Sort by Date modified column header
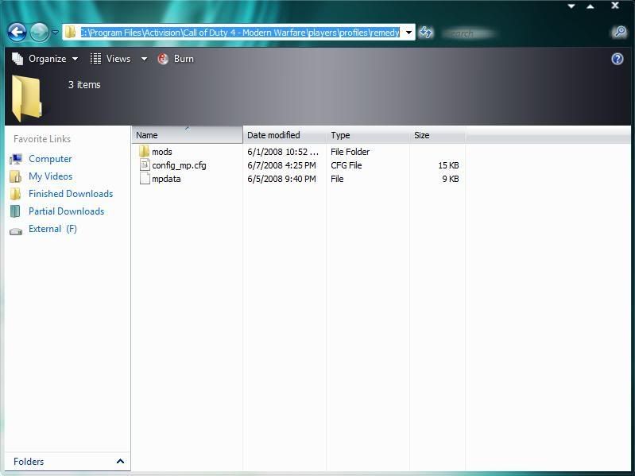This screenshot has height=476, width=635. tap(285, 135)
